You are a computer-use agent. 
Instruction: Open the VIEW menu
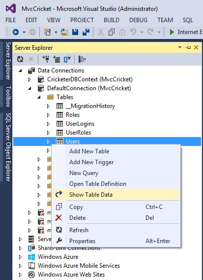tap(54, 20)
